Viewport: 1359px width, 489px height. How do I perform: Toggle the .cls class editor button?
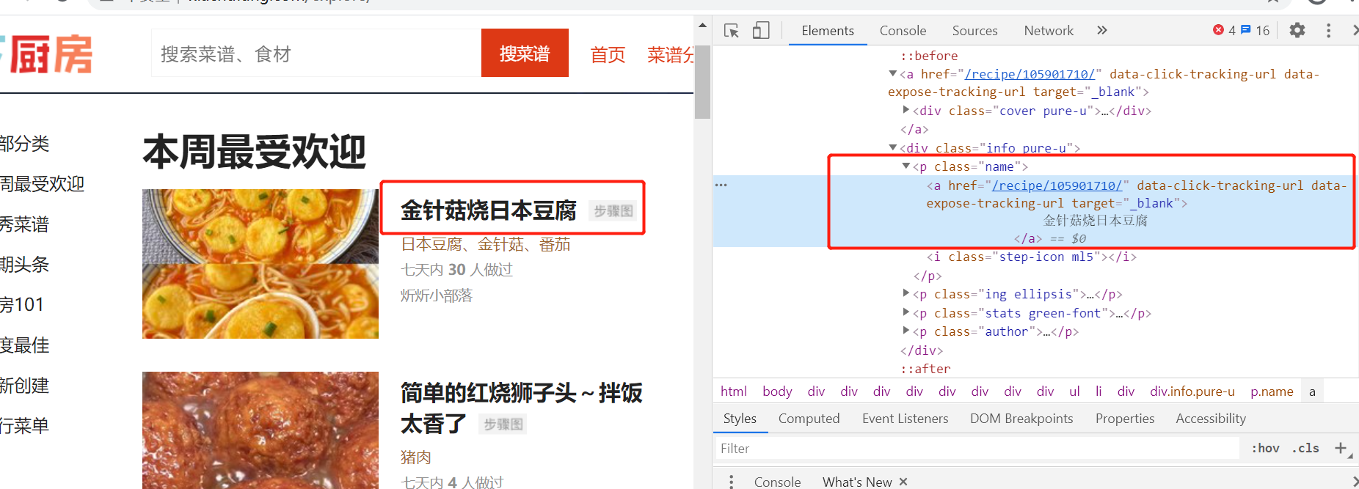1305,448
